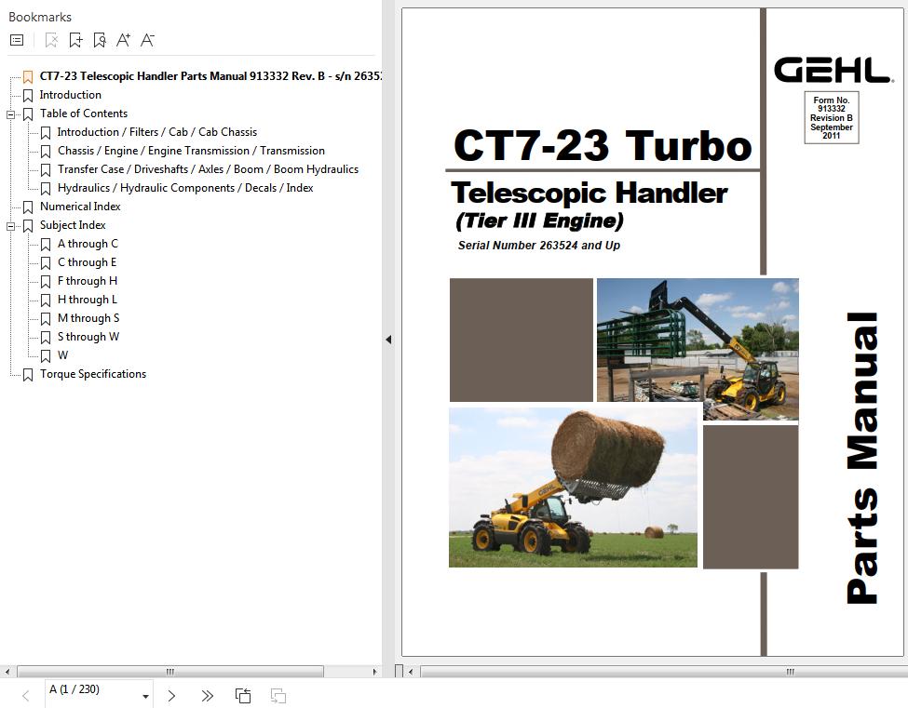Click bookmarks panel horizontal scrollbar thumb

(x=170, y=672)
